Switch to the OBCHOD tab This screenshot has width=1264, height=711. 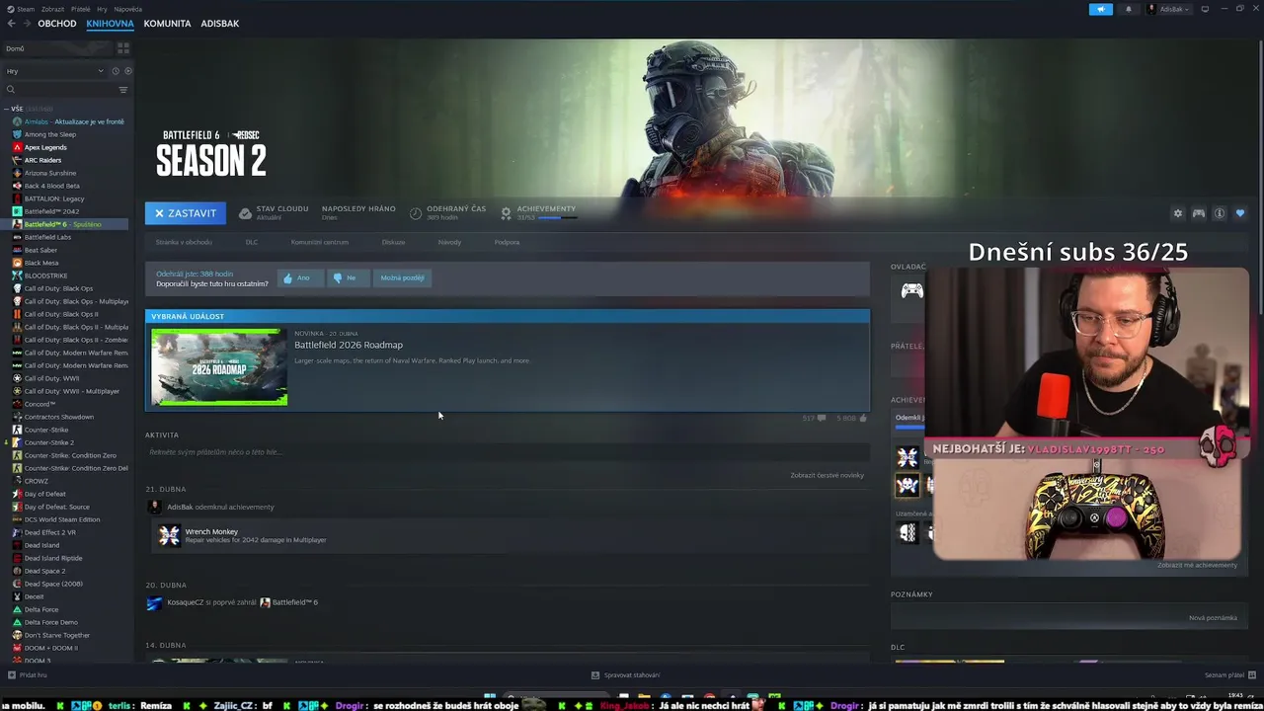pos(57,23)
